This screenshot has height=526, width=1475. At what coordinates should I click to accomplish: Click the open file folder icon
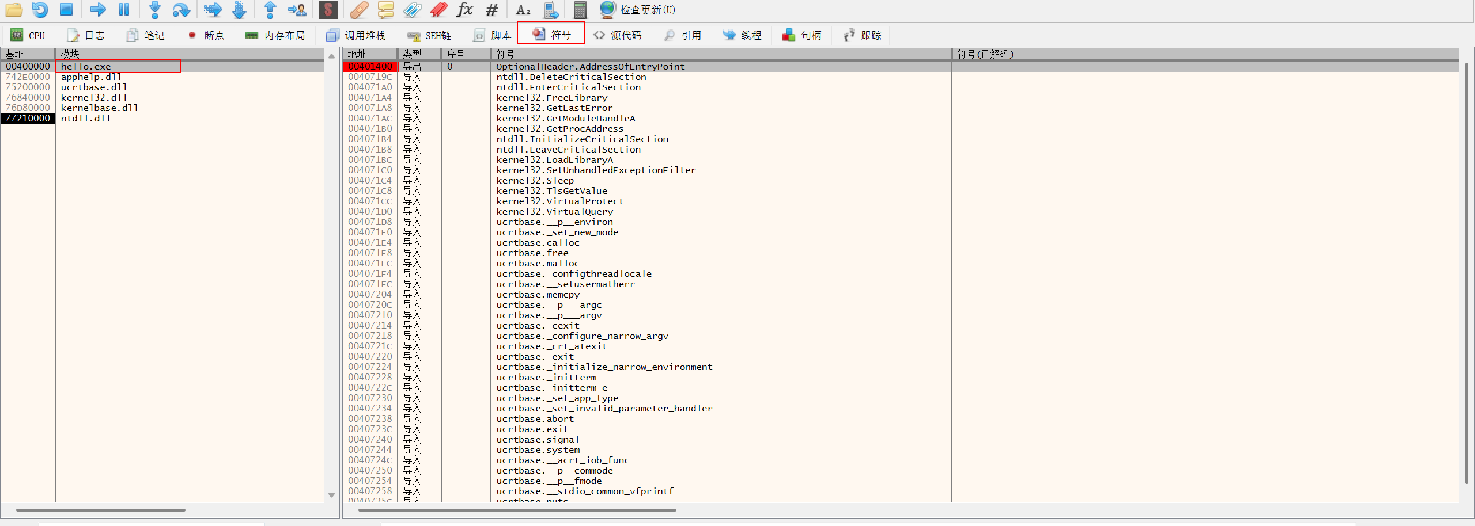(13, 9)
